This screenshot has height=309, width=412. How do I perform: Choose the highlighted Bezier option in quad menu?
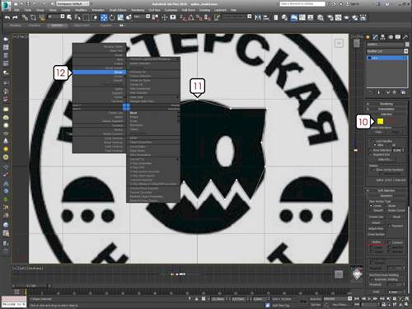point(99,73)
